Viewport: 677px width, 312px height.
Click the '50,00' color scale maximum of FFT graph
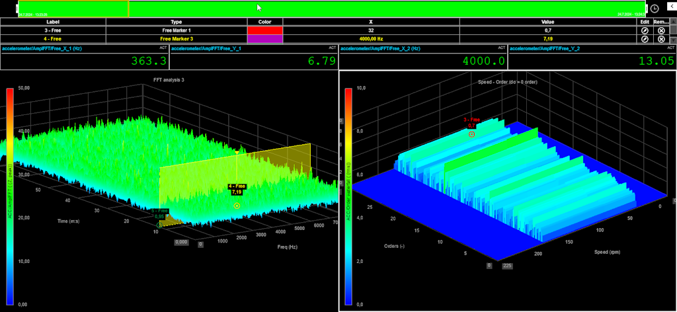coord(23,88)
